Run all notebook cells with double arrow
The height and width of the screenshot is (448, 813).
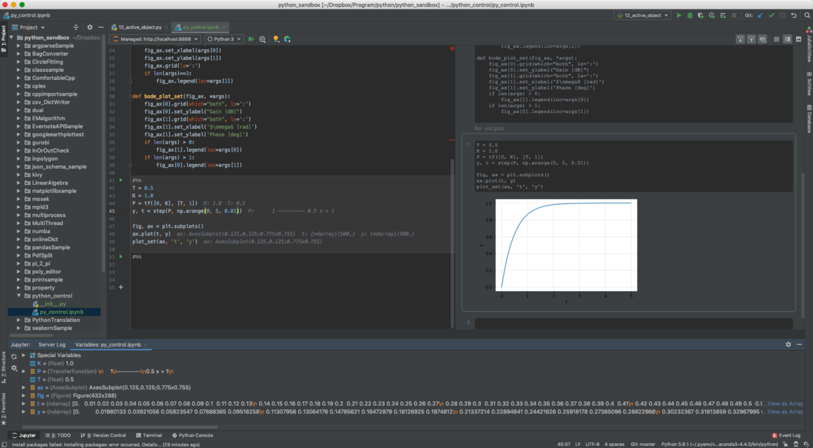click(x=251, y=39)
